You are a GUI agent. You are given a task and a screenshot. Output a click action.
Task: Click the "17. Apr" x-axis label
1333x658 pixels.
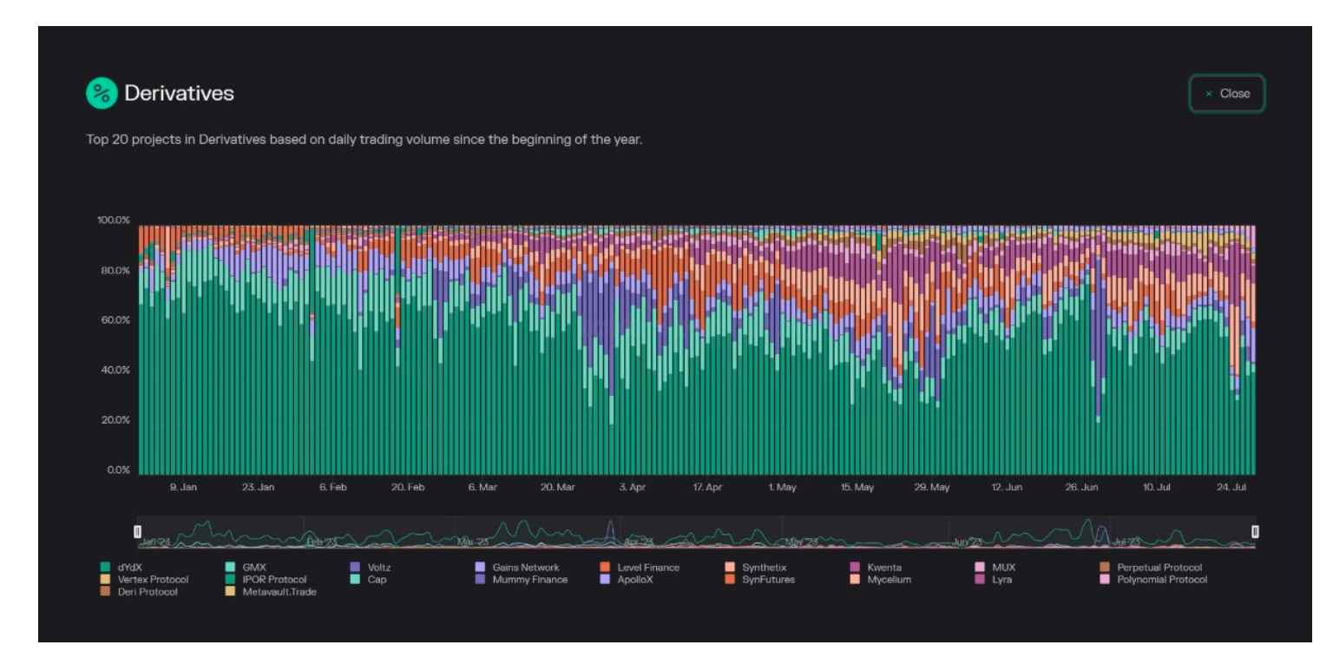tap(707, 488)
